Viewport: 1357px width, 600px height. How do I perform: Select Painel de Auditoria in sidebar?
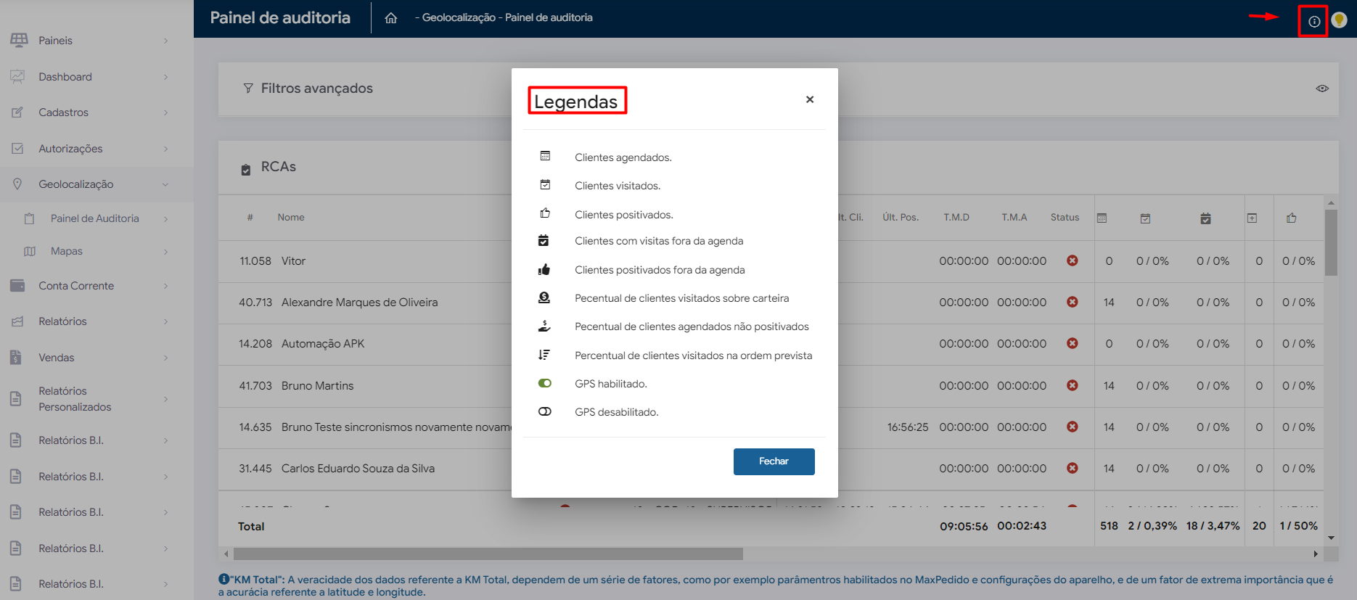click(97, 218)
